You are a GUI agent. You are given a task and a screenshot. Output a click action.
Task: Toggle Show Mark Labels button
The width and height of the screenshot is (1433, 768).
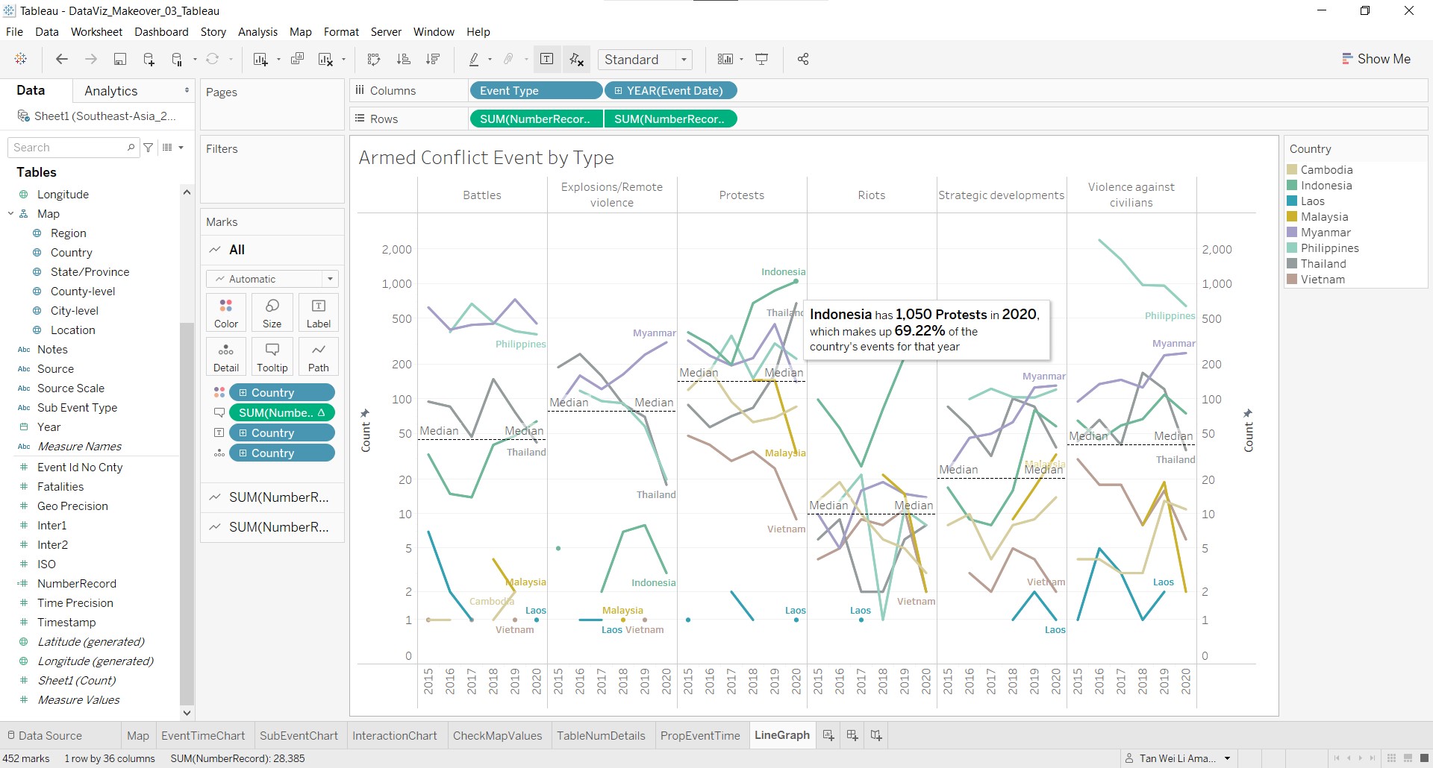click(x=547, y=60)
